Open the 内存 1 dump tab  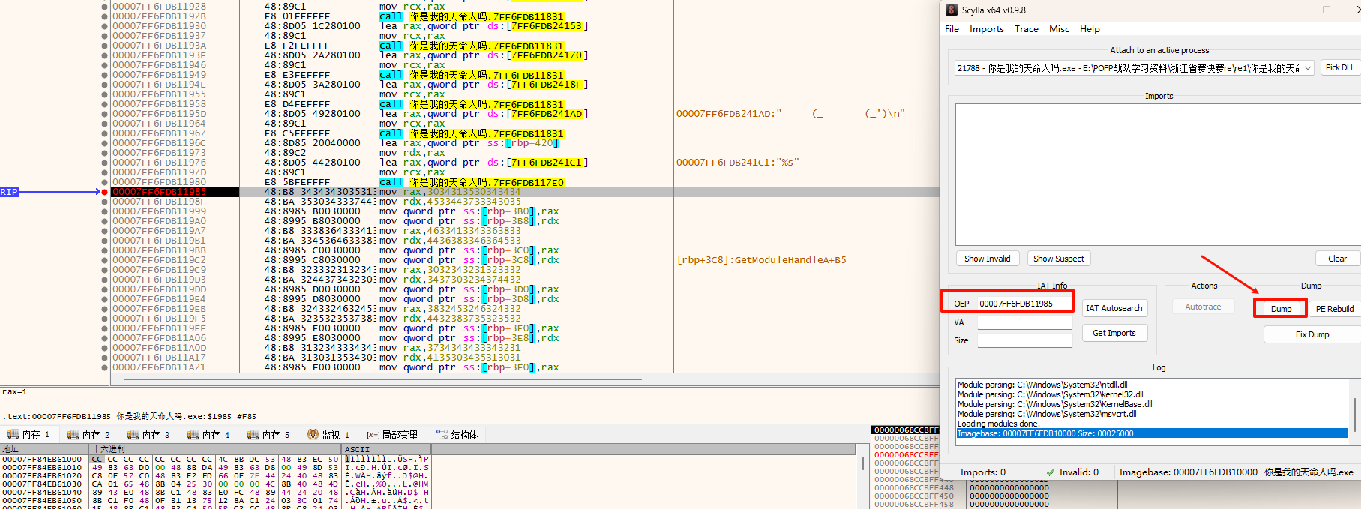(x=29, y=435)
